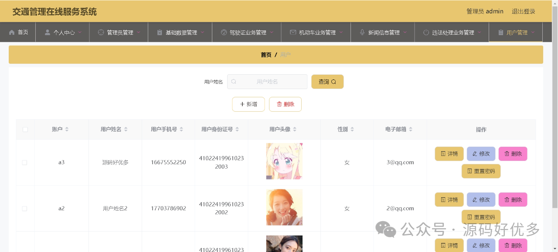Expand the 基础数据管理 dropdown arrow
Image resolution: width=558 pixels, height=252 pixels.
(202, 32)
